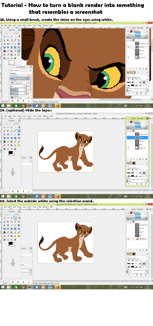
Task: Open the Select menu in step 29 window
Action: pos(10,116)
